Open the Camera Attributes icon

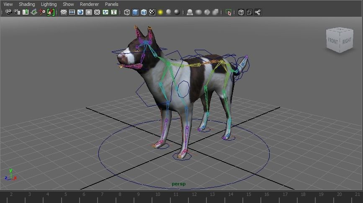tap(17, 12)
